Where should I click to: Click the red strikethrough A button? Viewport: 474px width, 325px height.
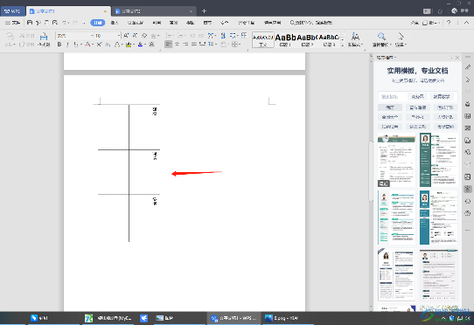coord(87,45)
